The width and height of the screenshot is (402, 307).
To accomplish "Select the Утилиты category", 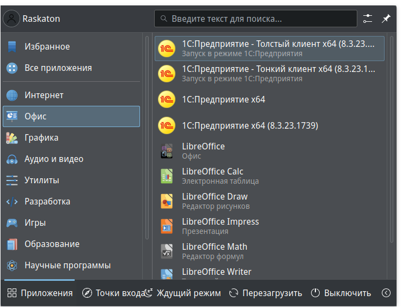I will 71,180.
